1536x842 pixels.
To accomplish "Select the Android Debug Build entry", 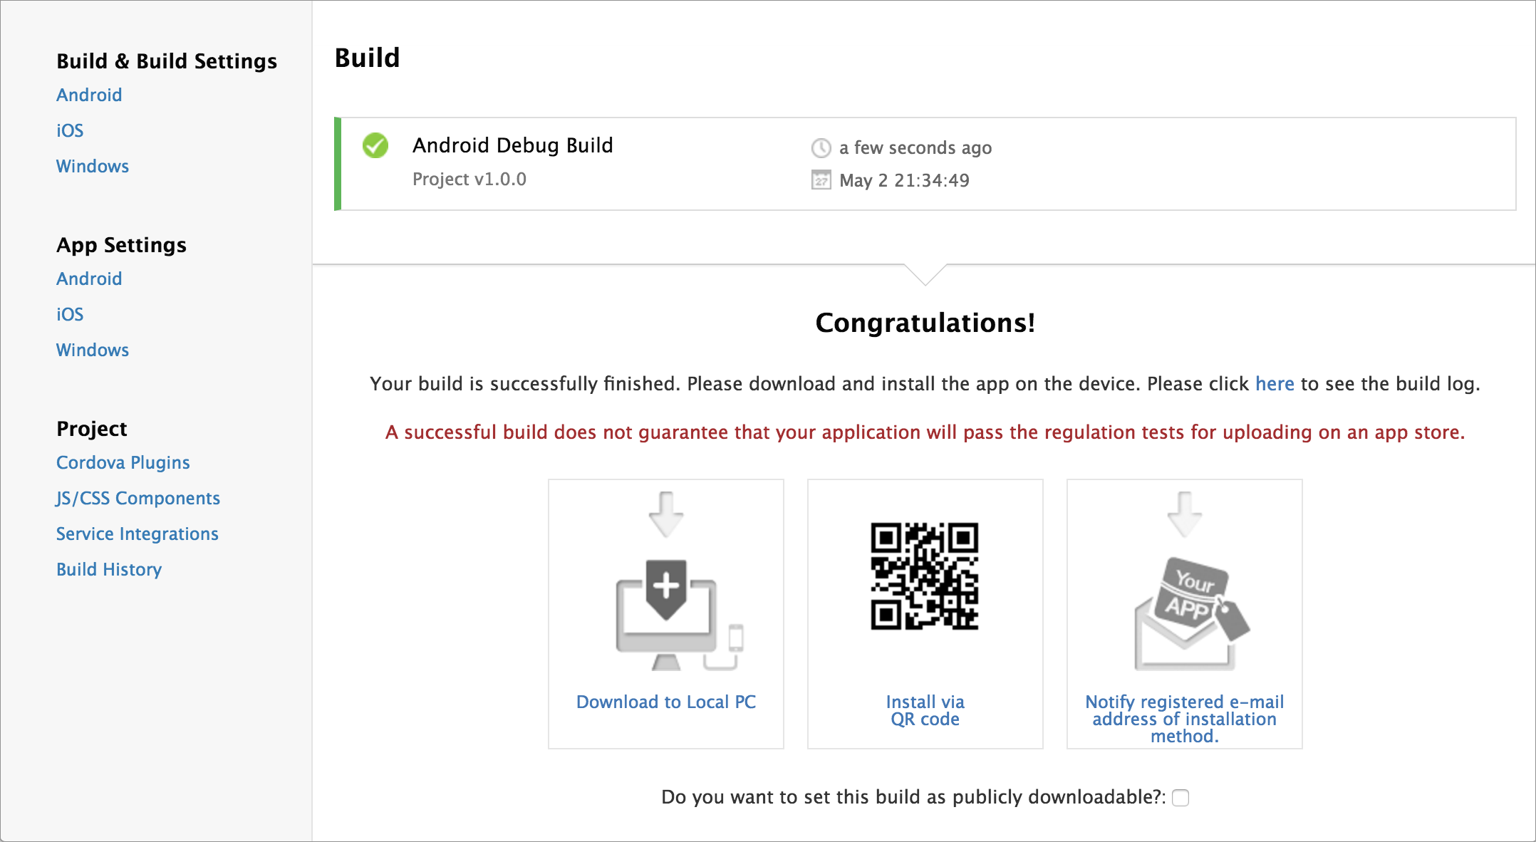I will 513,145.
